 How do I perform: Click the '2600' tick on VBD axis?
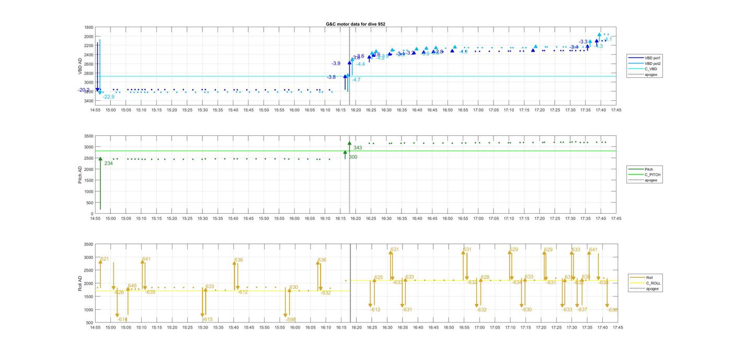pos(89,64)
